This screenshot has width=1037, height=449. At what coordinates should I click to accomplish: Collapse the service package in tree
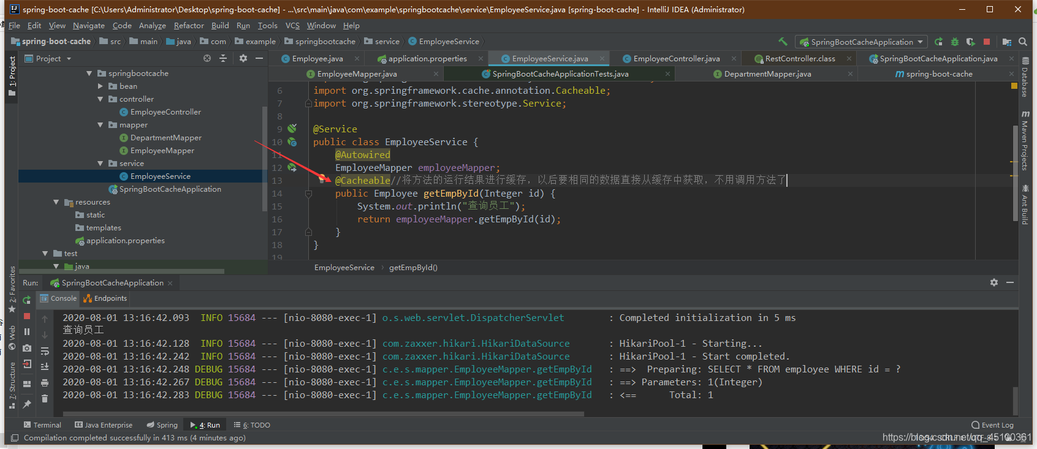tap(101, 164)
